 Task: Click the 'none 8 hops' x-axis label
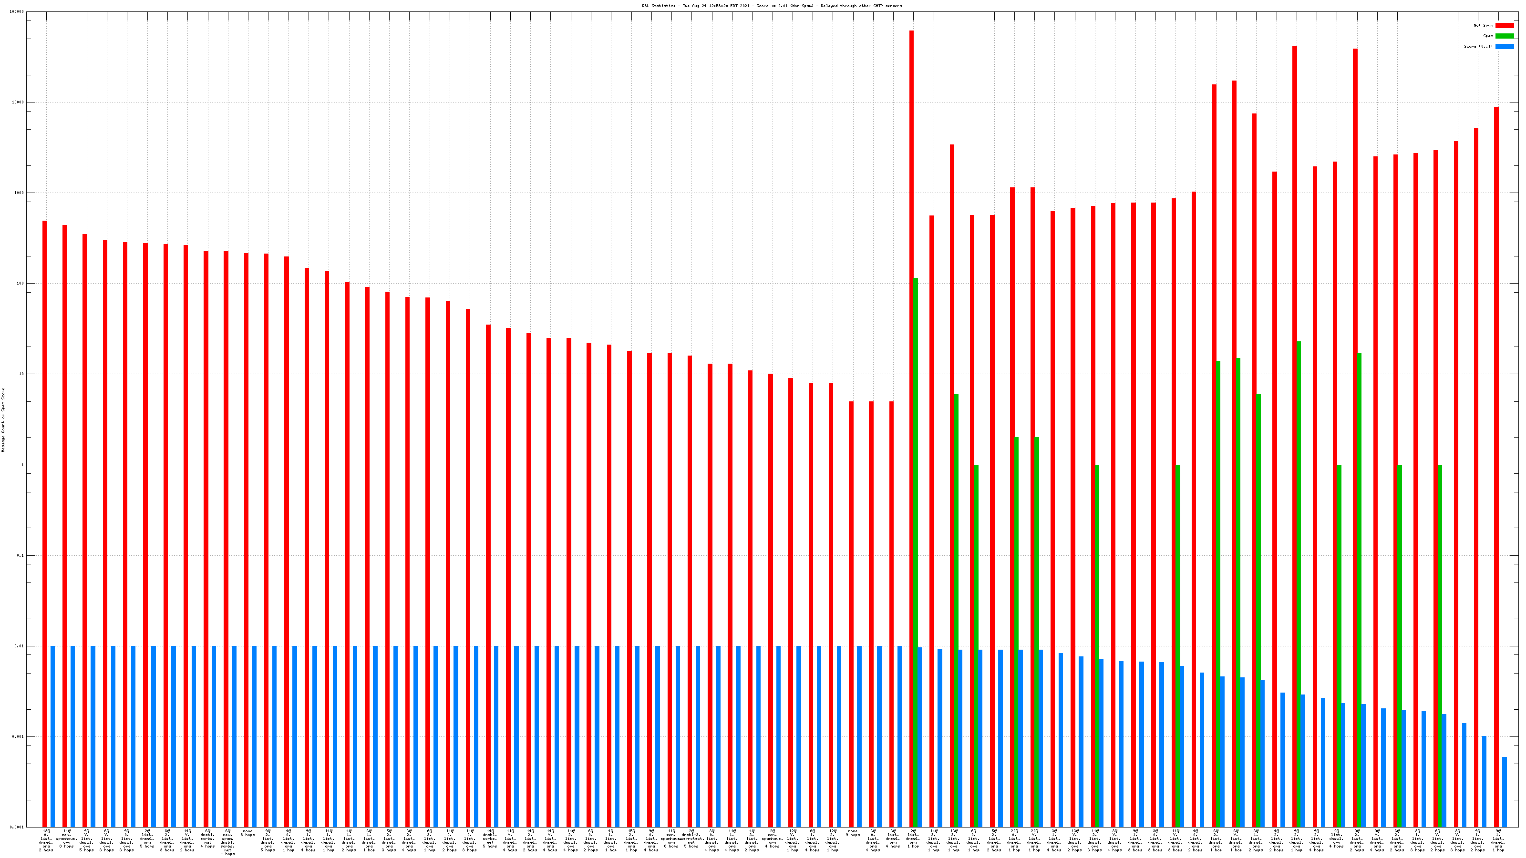coord(247,833)
